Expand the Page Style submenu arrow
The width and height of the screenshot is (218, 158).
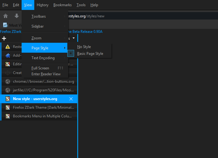click(x=65, y=48)
